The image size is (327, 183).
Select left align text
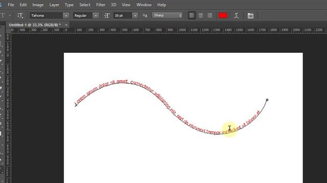pos(192,15)
